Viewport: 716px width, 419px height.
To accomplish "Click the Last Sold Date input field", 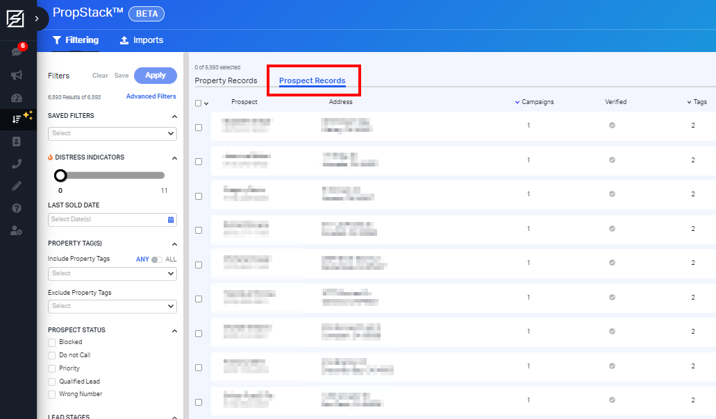I will pyautogui.click(x=113, y=220).
